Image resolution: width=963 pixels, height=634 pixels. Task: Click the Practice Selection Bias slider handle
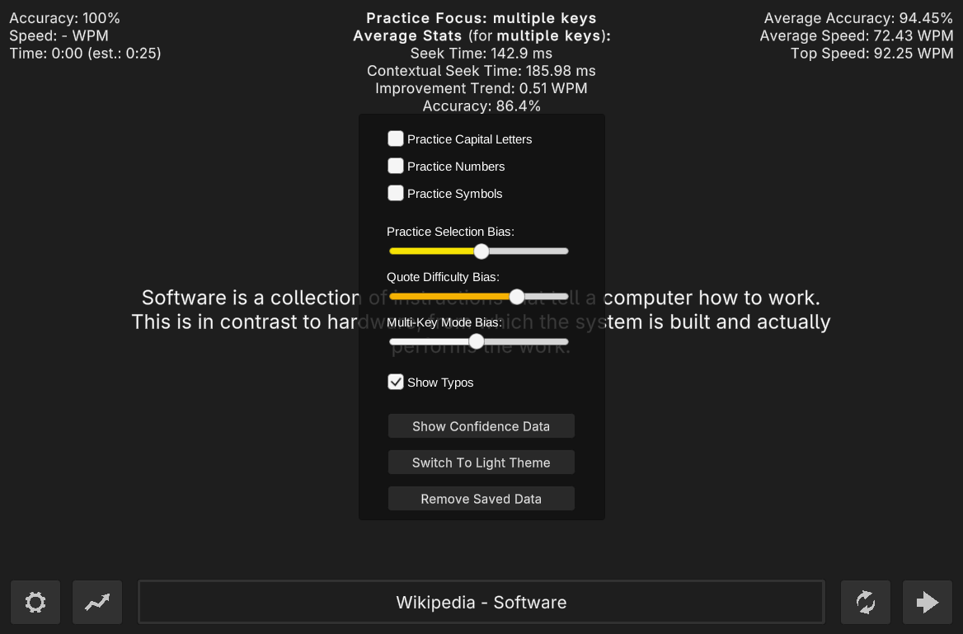pos(481,251)
